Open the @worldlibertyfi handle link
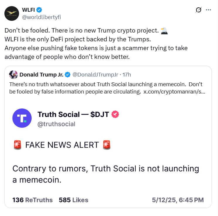The width and height of the screenshot is (218, 216). pyautogui.click(x=42, y=17)
